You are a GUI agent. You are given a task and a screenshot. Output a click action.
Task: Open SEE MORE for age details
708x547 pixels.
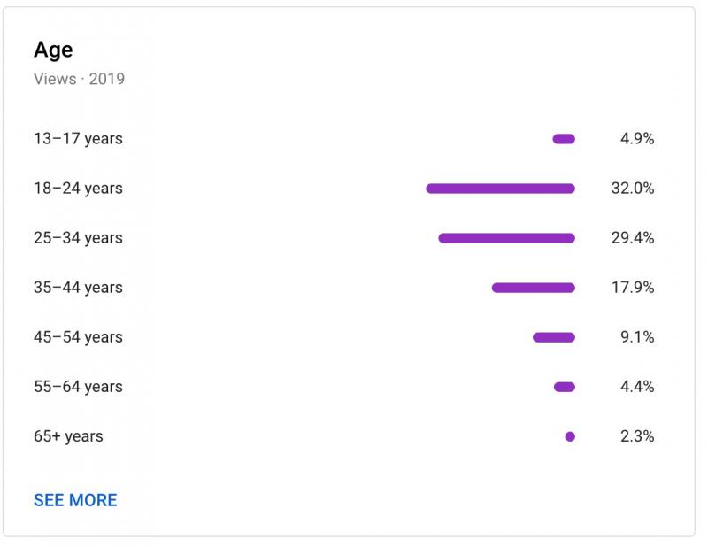pos(73,499)
